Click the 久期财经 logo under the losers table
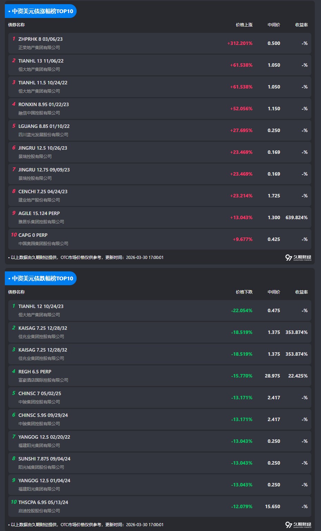321x531 pixels. 298,525
